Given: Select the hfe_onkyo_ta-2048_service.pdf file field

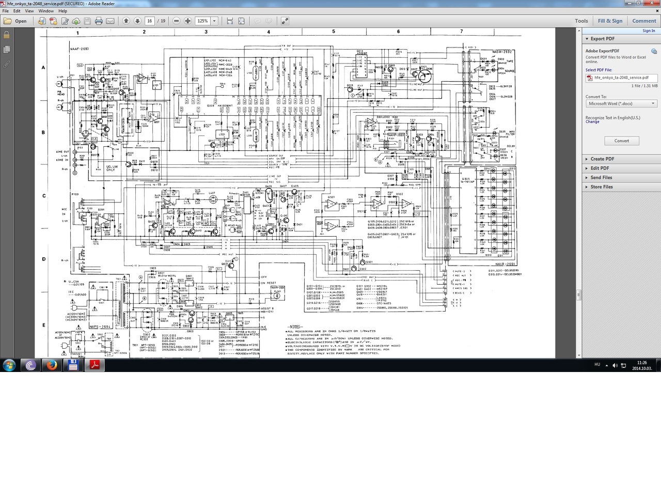Looking at the screenshot, I should (x=621, y=78).
